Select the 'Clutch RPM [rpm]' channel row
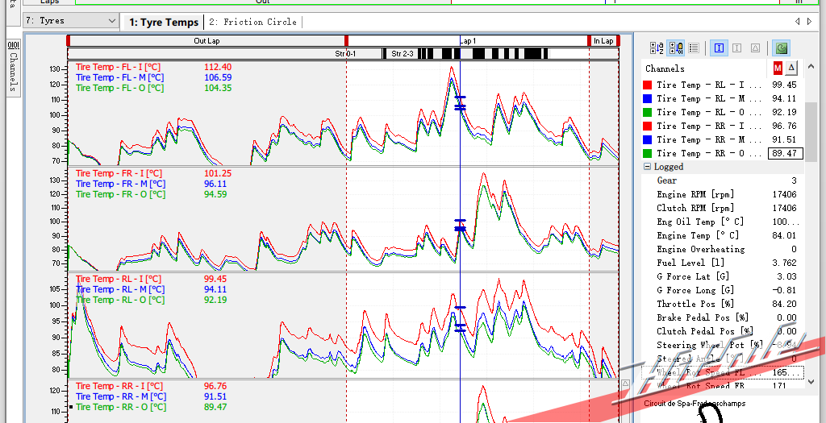Image resolution: width=826 pixels, height=423 pixels. (x=723, y=208)
